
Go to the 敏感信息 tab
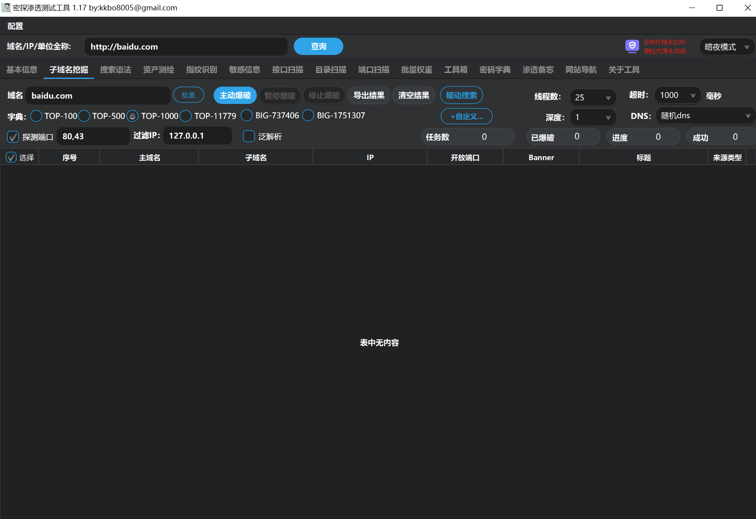[245, 70]
